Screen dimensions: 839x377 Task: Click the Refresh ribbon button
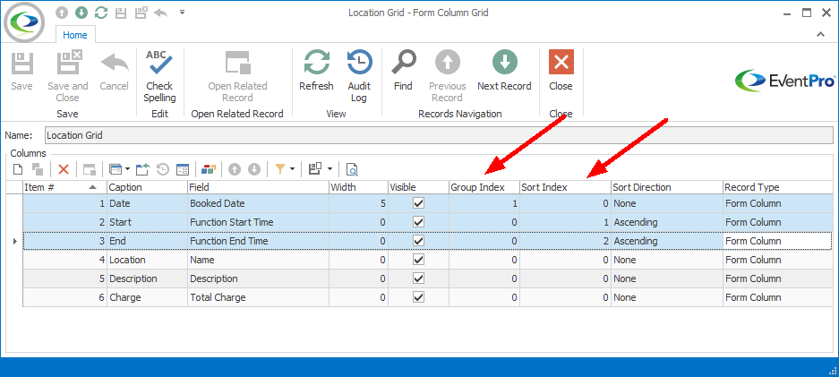[x=316, y=72]
